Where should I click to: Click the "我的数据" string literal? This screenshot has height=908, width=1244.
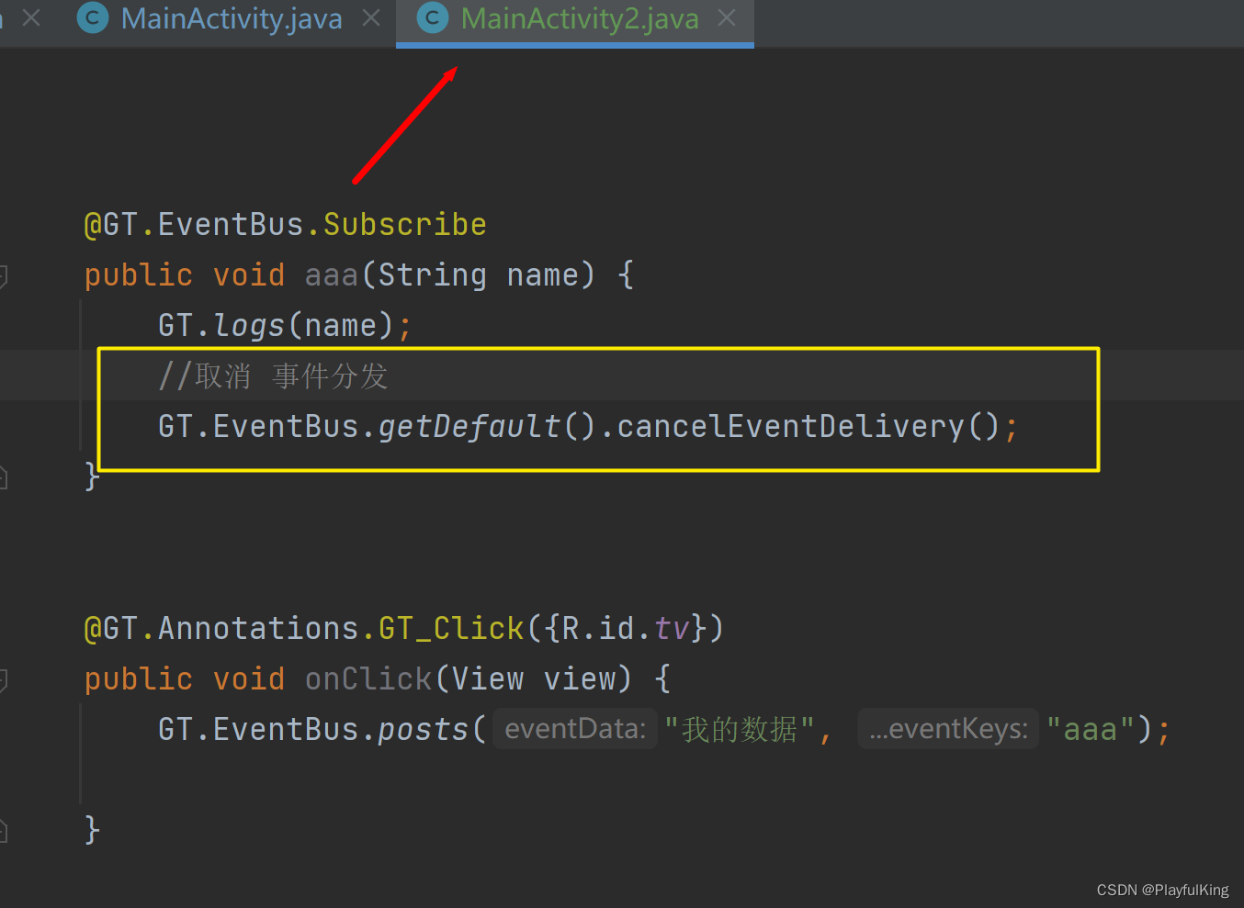point(741,728)
